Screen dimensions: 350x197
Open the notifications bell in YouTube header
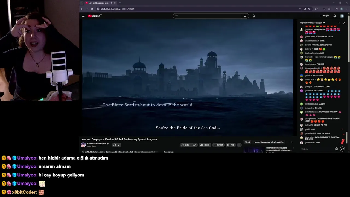[334, 16]
